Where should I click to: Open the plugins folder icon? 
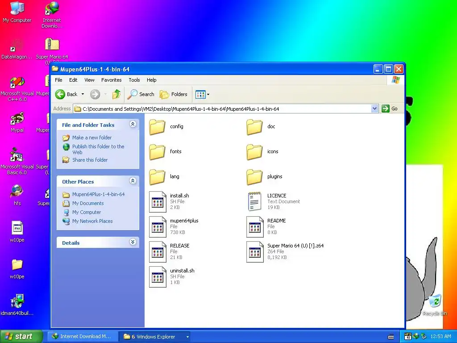[254, 177]
